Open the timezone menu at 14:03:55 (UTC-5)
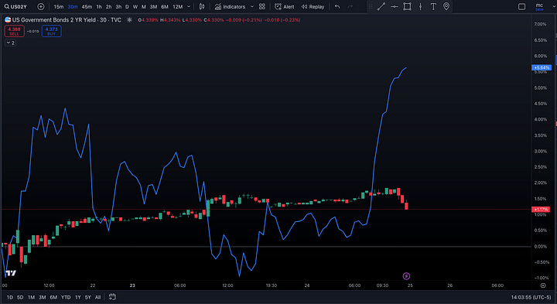 tap(531, 297)
